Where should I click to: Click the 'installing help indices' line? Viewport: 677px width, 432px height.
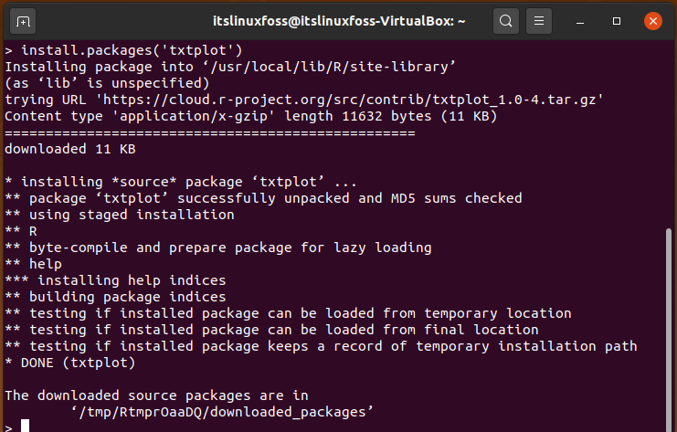115,280
